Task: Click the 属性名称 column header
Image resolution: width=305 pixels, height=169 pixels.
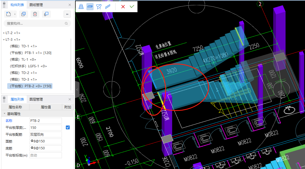Action: 15,107
